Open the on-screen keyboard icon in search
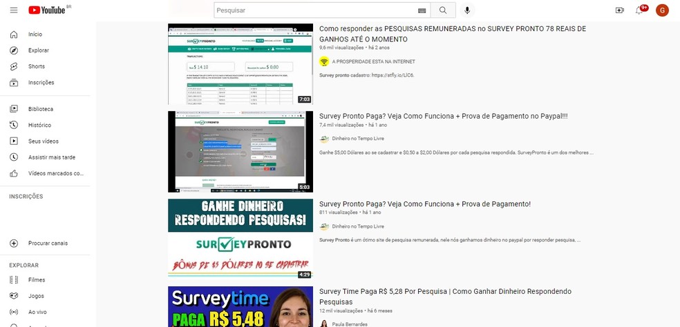The image size is (680, 327). click(x=422, y=10)
